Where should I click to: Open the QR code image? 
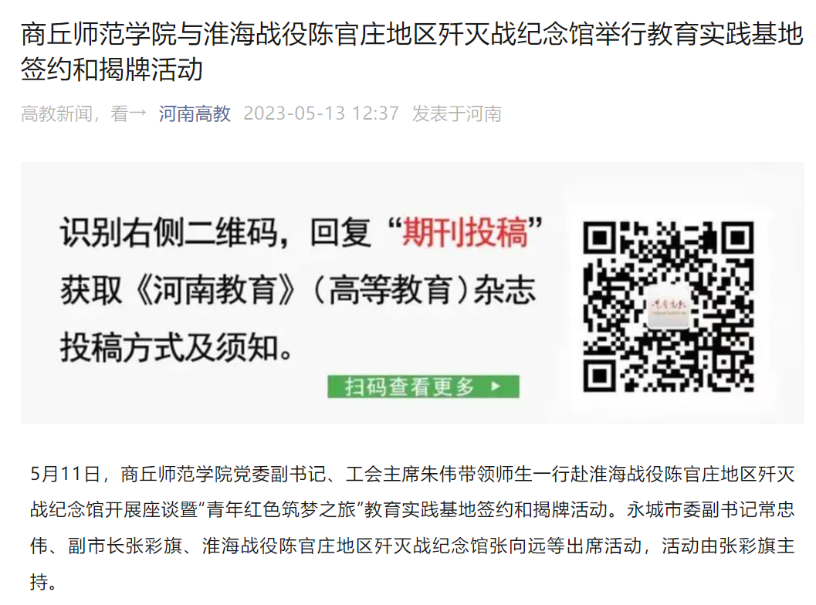(x=669, y=306)
